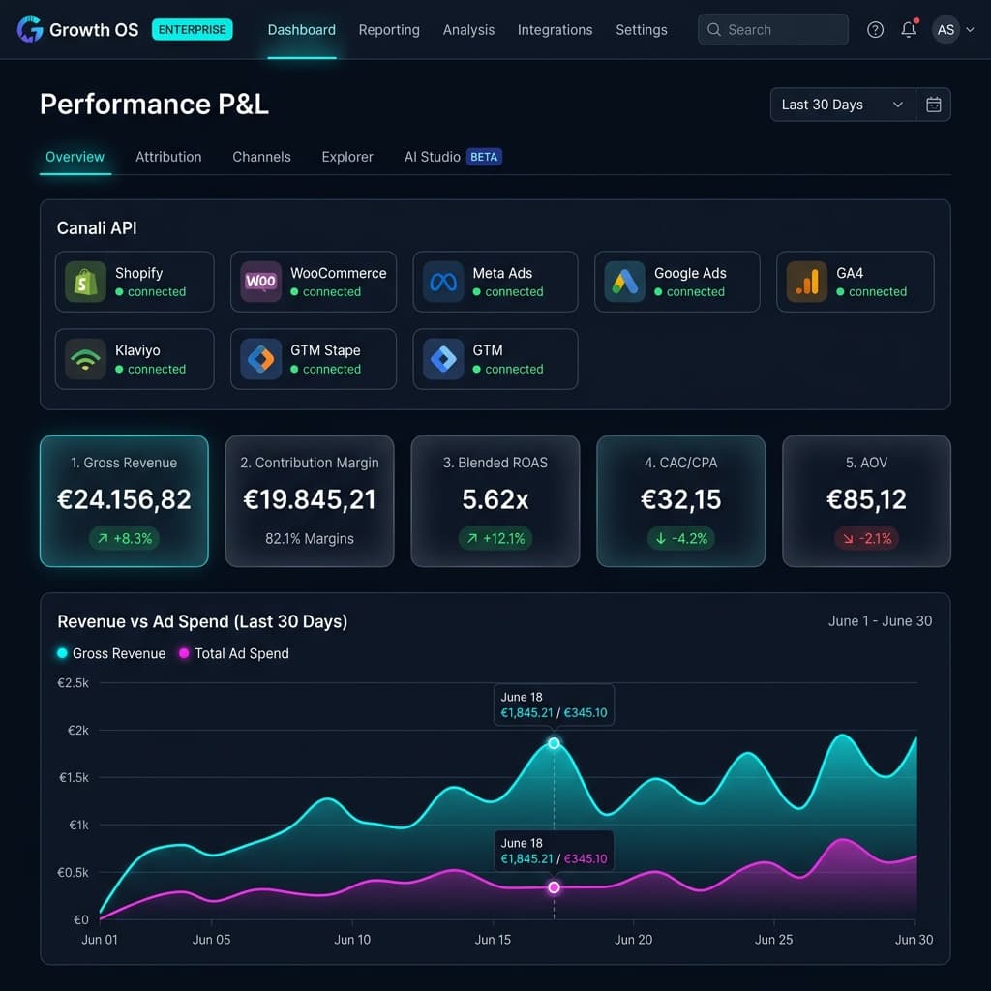
Task: Select the Blended ROAS metric card
Action: coord(495,501)
